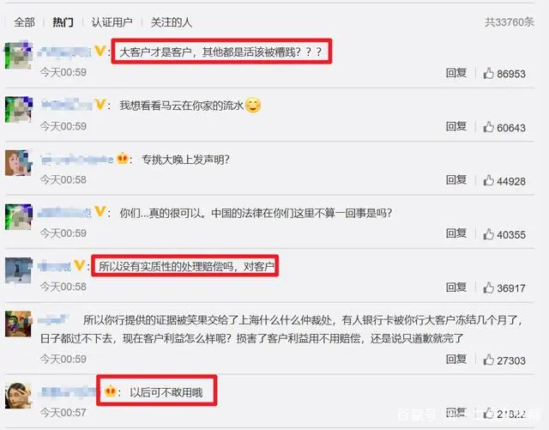Like the comment with 27303 likes
549x430 pixels.
tap(488, 360)
